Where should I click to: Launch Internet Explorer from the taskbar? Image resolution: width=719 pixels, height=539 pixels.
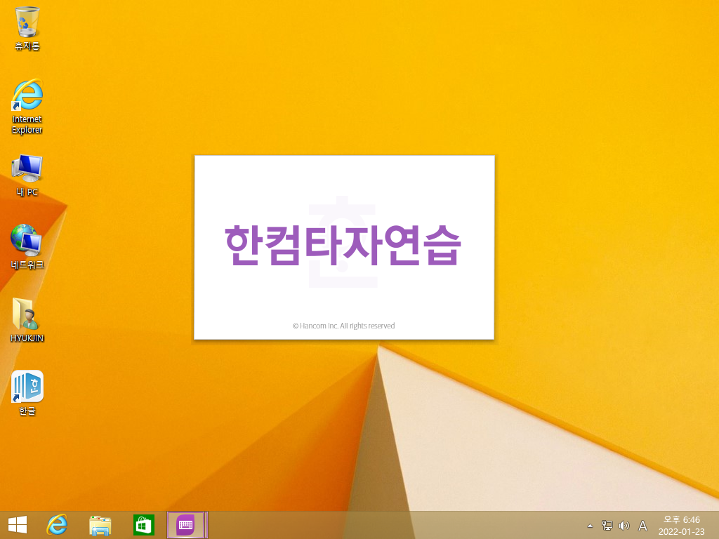coord(57,525)
